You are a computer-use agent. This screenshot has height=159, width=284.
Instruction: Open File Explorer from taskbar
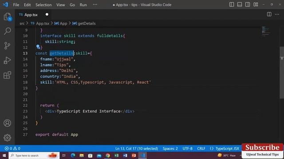pyautogui.click(x=82, y=155)
